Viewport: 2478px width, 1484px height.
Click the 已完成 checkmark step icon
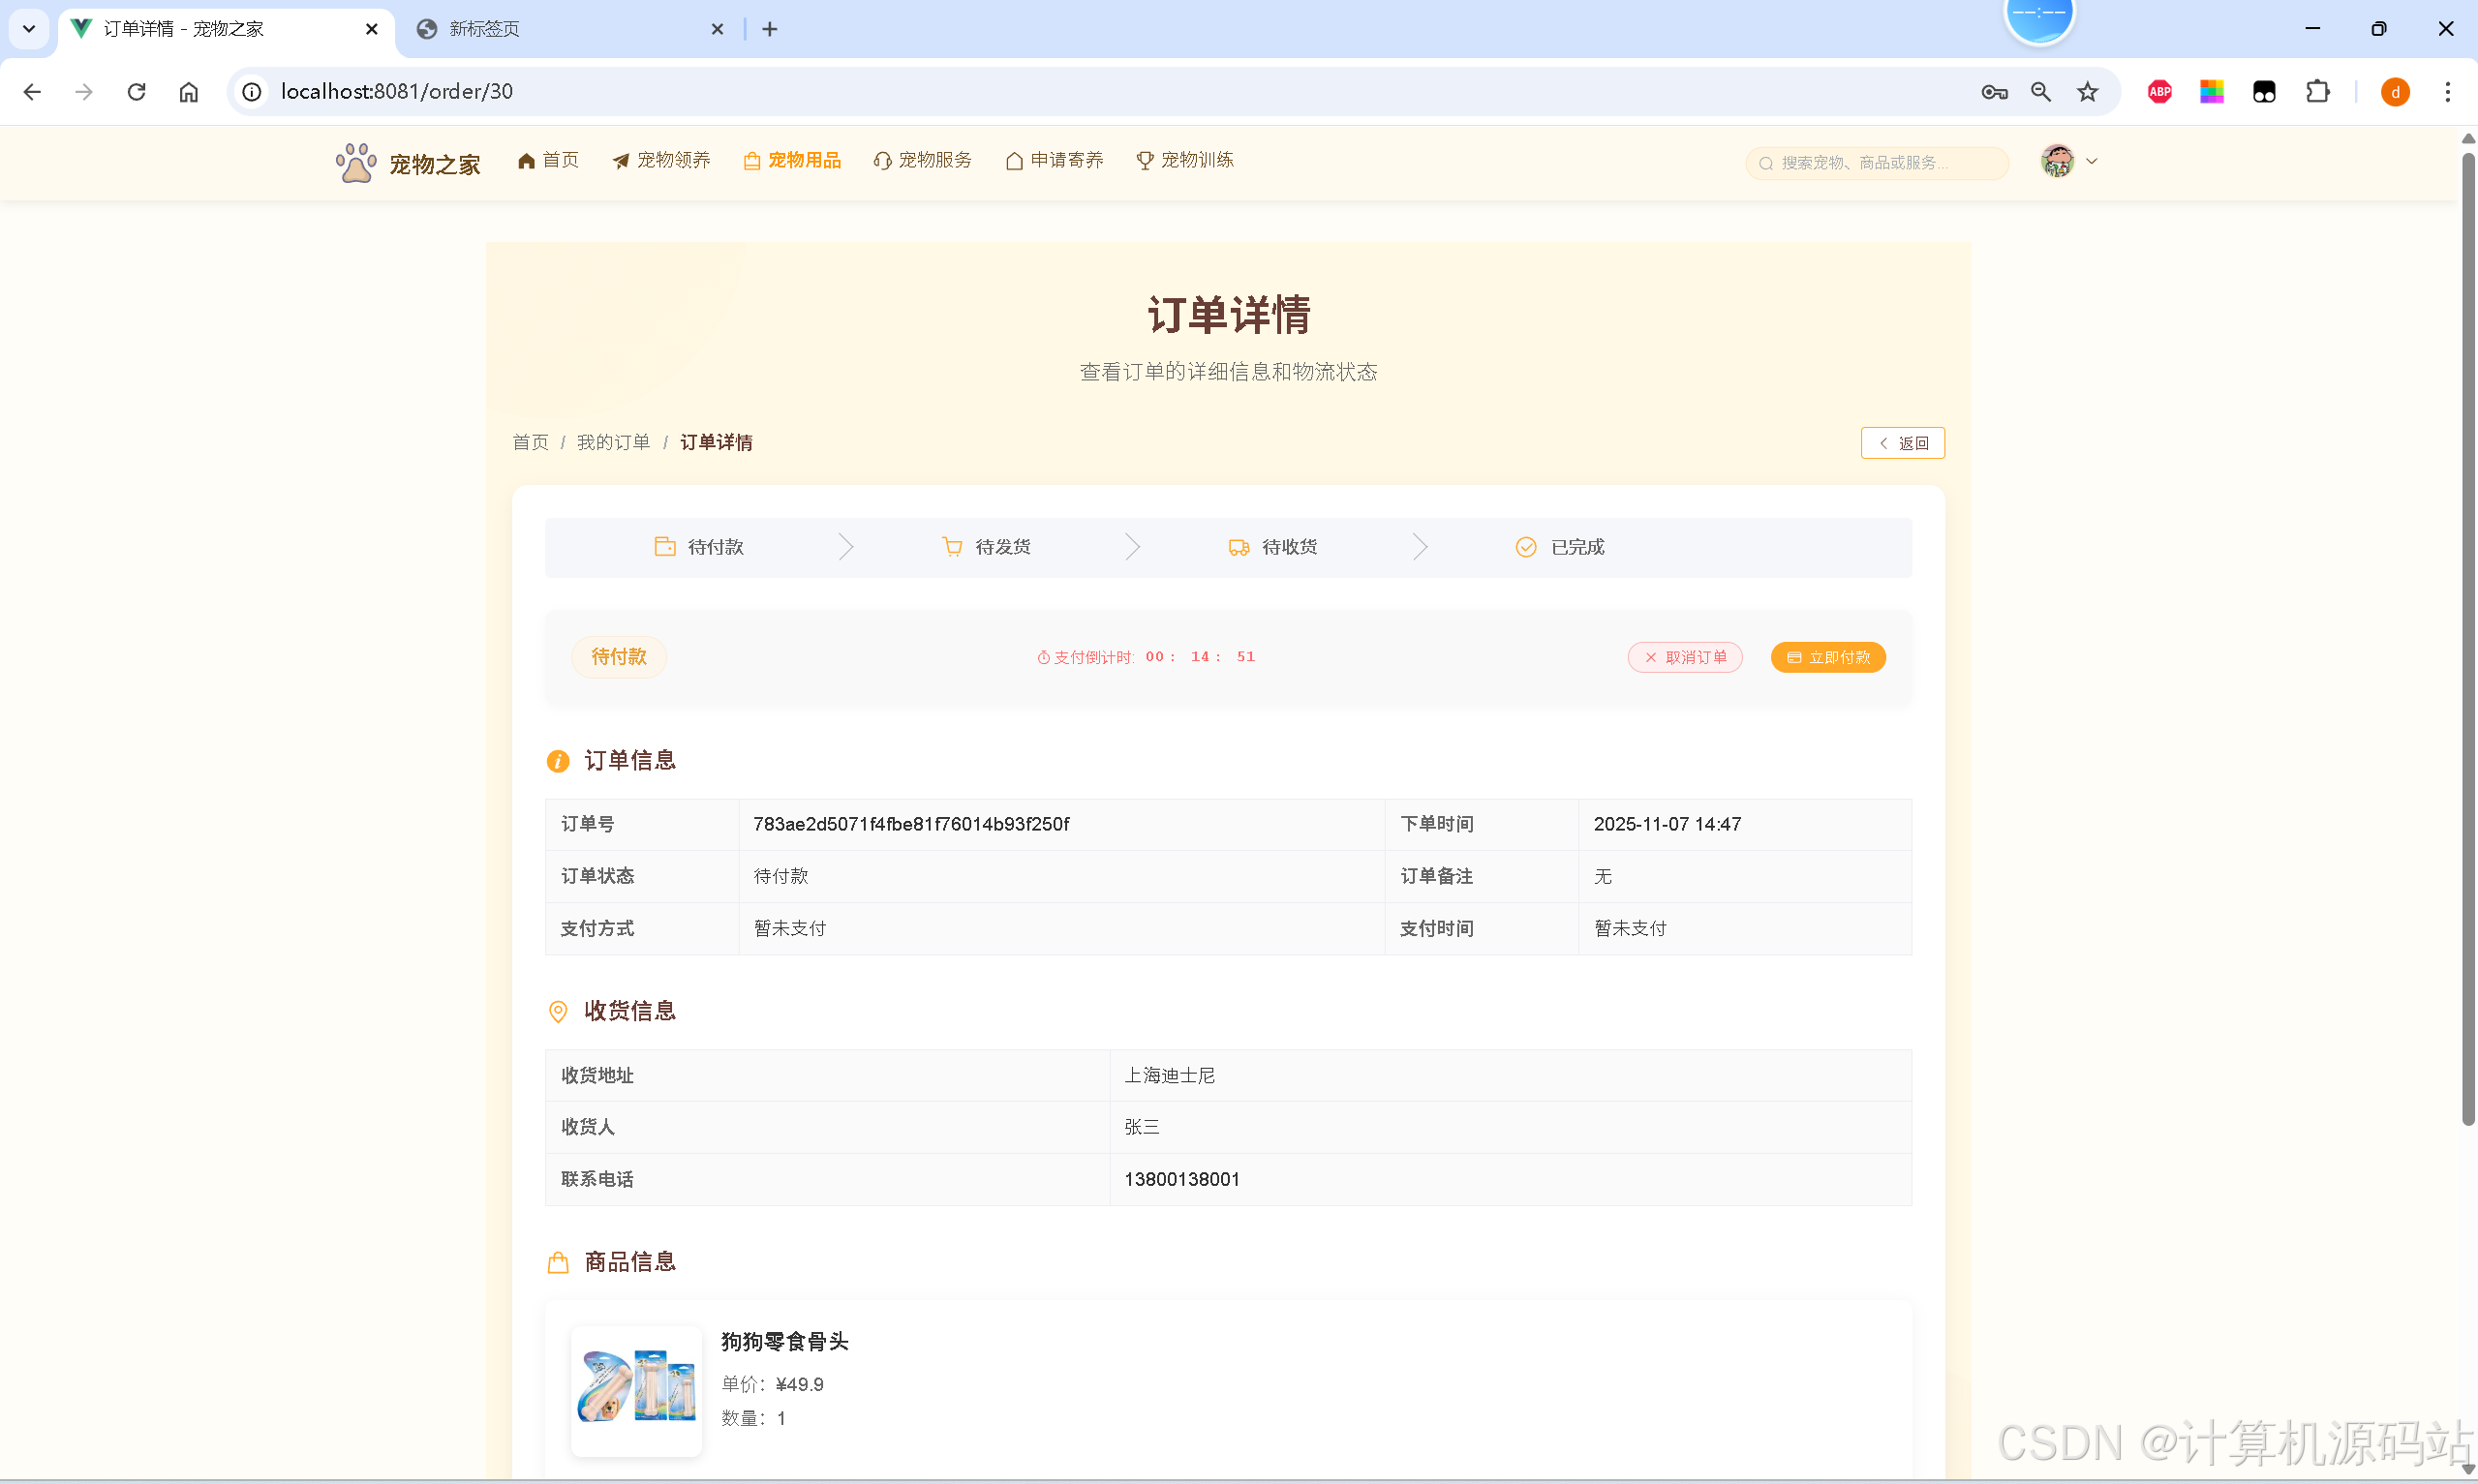click(1526, 547)
